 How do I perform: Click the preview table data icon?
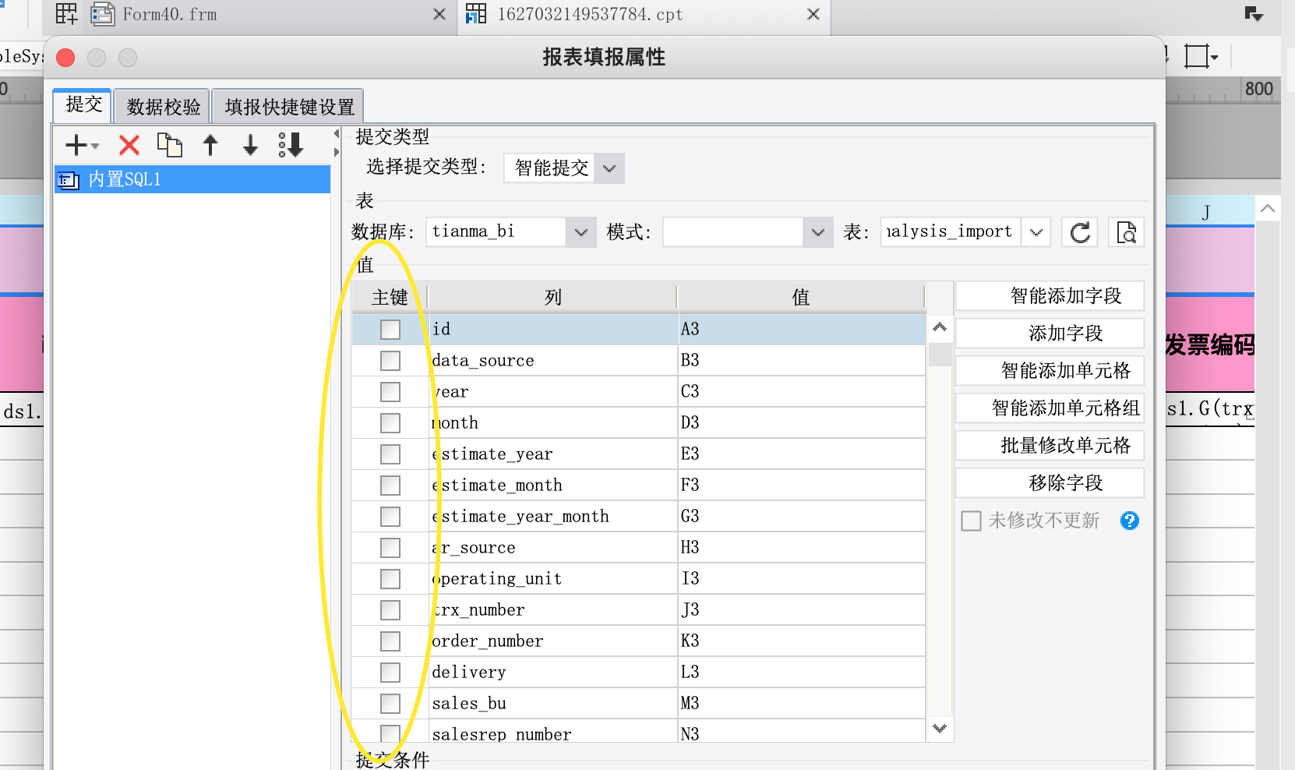[1126, 232]
